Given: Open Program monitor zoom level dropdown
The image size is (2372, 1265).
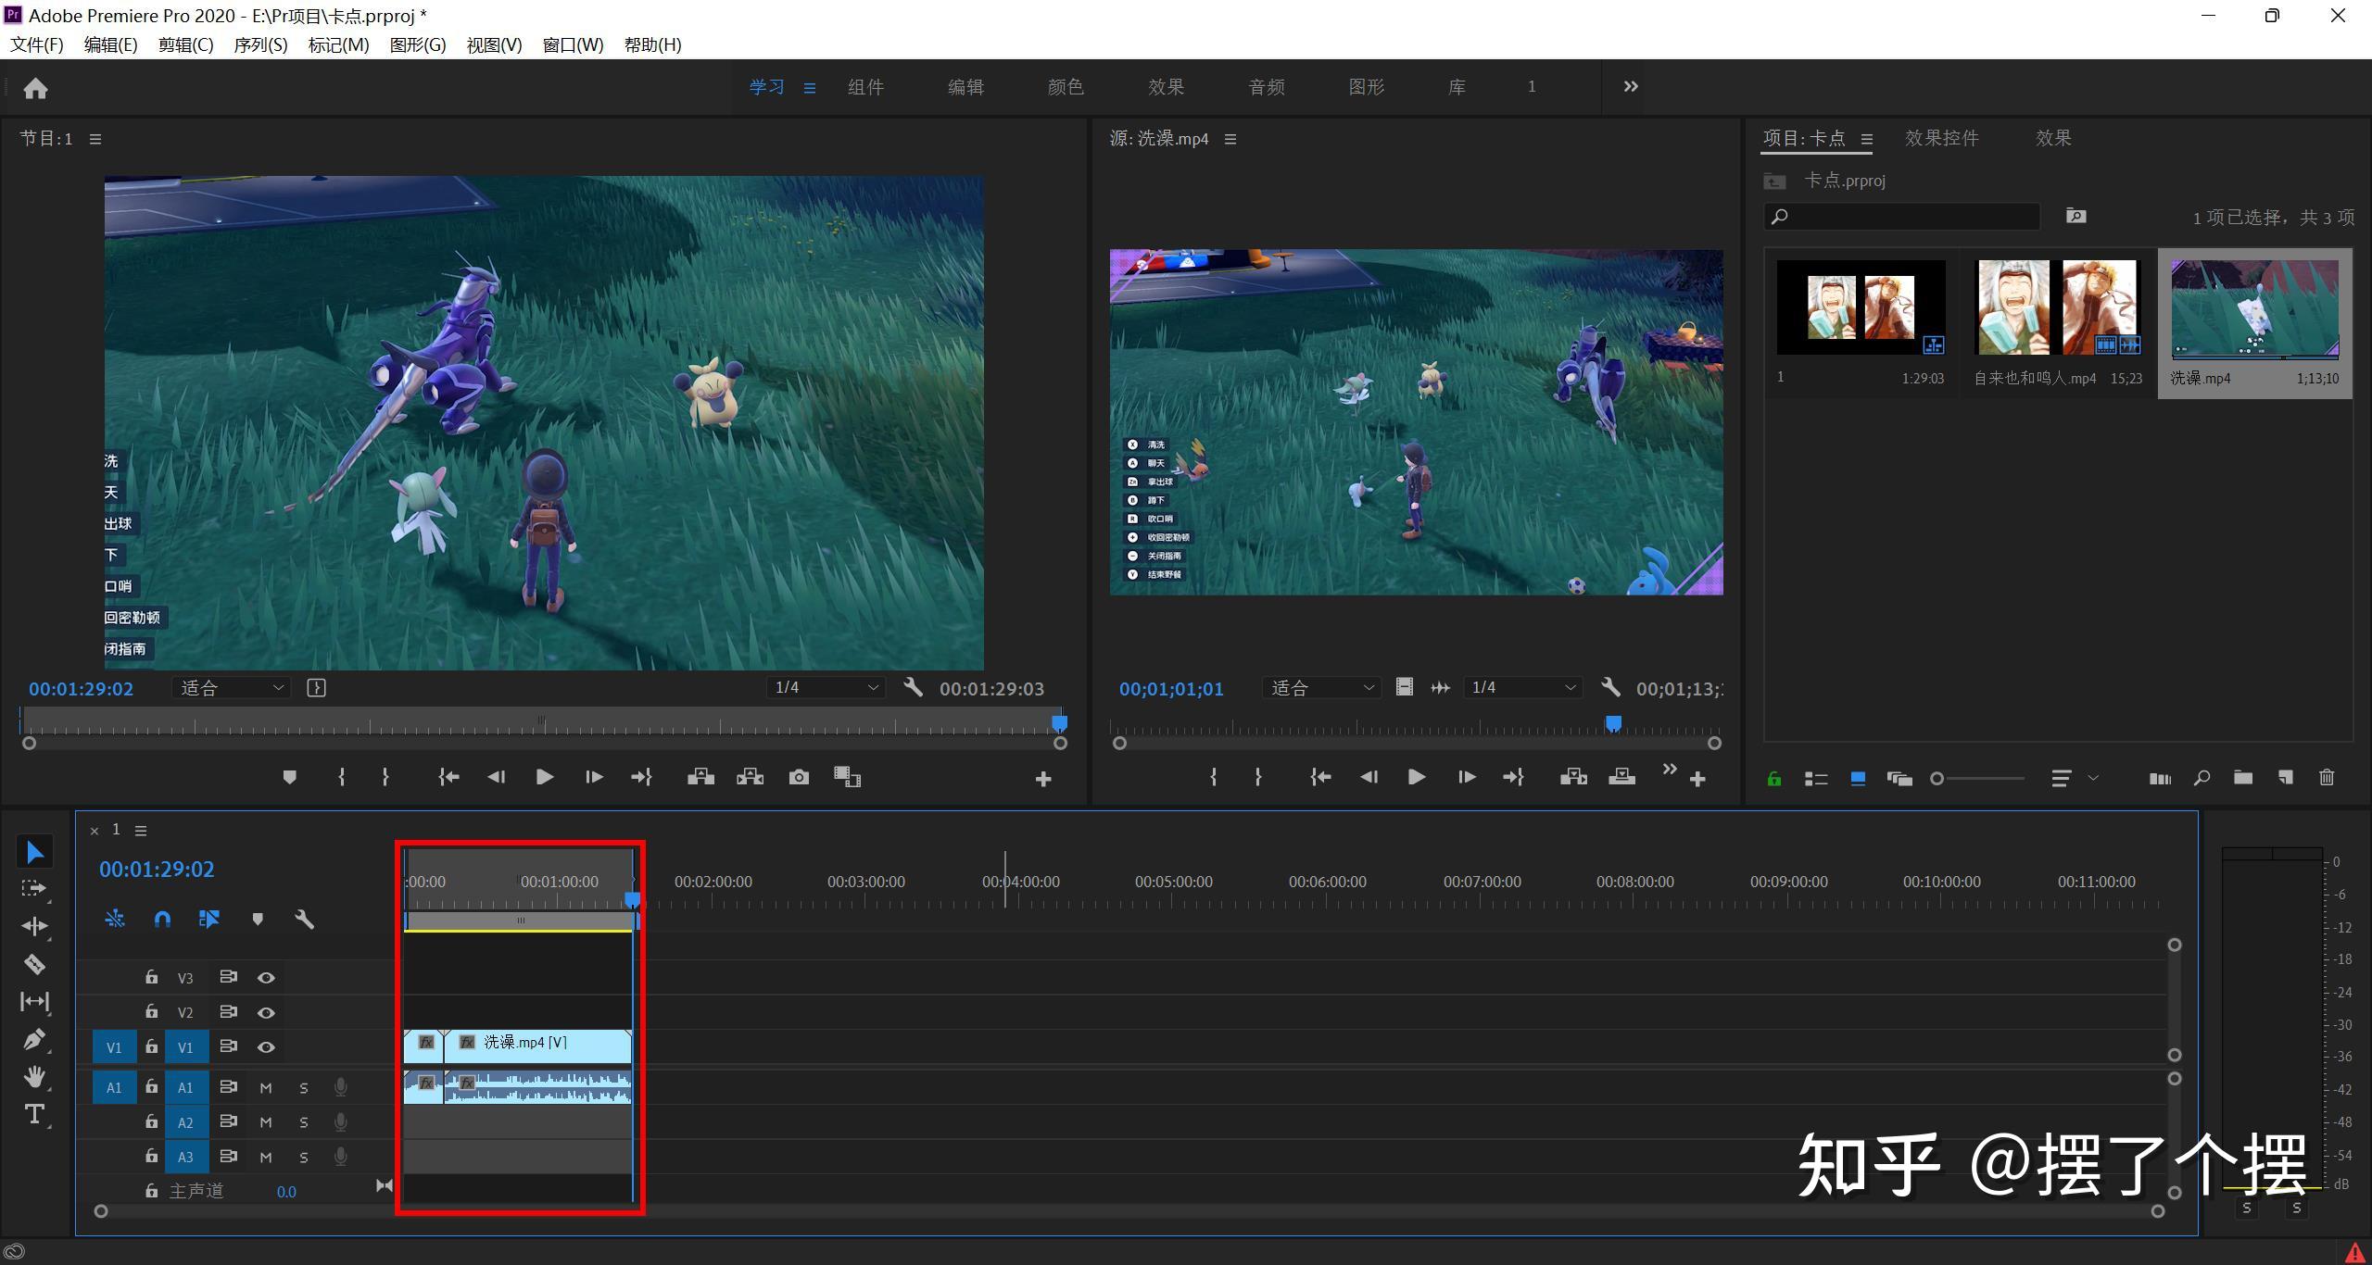Looking at the screenshot, I should click(x=232, y=688).
